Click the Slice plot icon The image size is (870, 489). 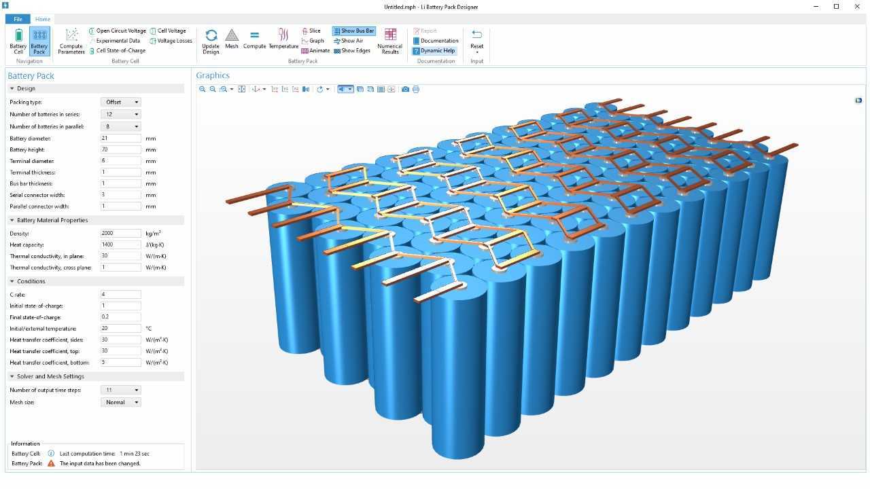click(311, 31)
